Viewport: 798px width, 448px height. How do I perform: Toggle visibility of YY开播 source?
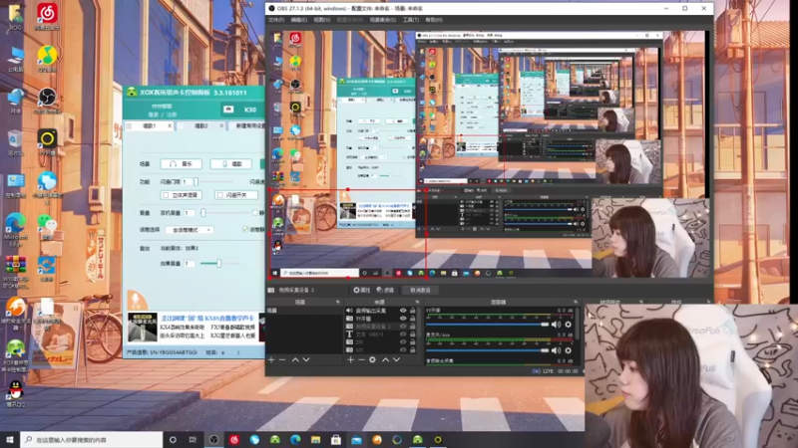click(x=403, y=319)
